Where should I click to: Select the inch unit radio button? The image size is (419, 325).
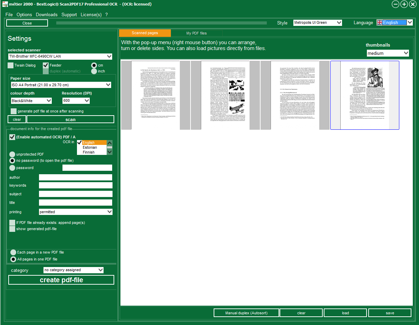[x=94, y=71]
